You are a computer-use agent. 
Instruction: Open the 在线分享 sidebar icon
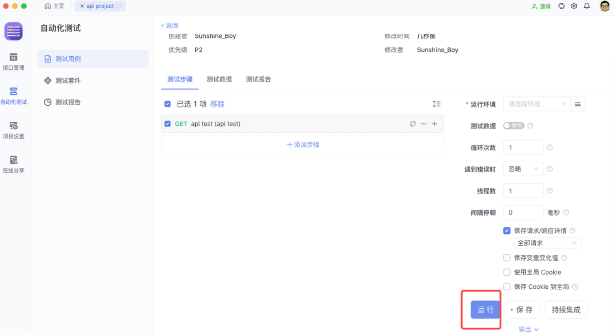pos(14,165)
